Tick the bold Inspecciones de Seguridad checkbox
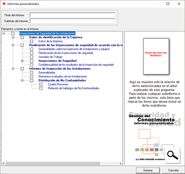 tap(31, 61)
